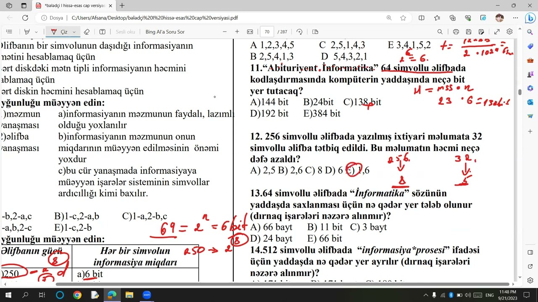Open browser essentials heart icon
The width and height of the screenshot is (538, 302).
click(x=468, y=18)
